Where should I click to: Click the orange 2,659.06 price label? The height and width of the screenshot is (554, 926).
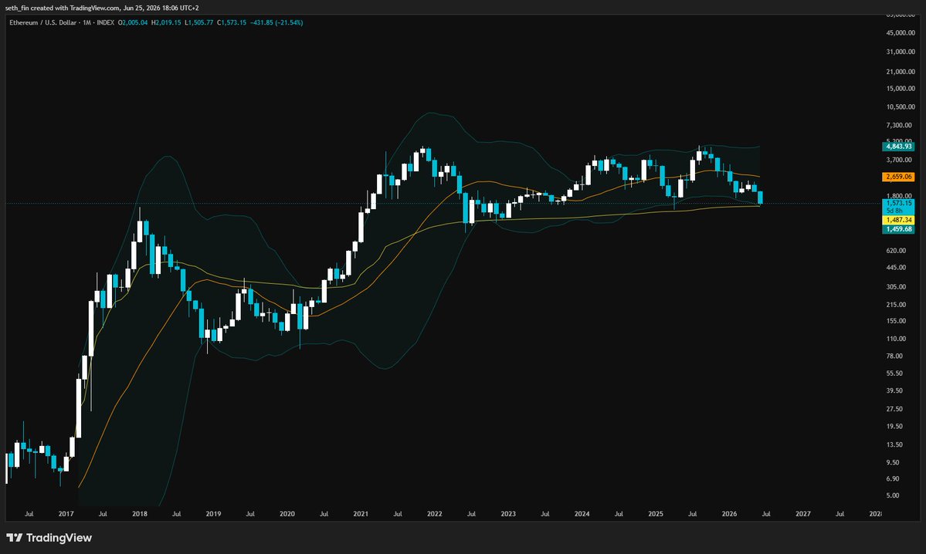pos(898,177)
